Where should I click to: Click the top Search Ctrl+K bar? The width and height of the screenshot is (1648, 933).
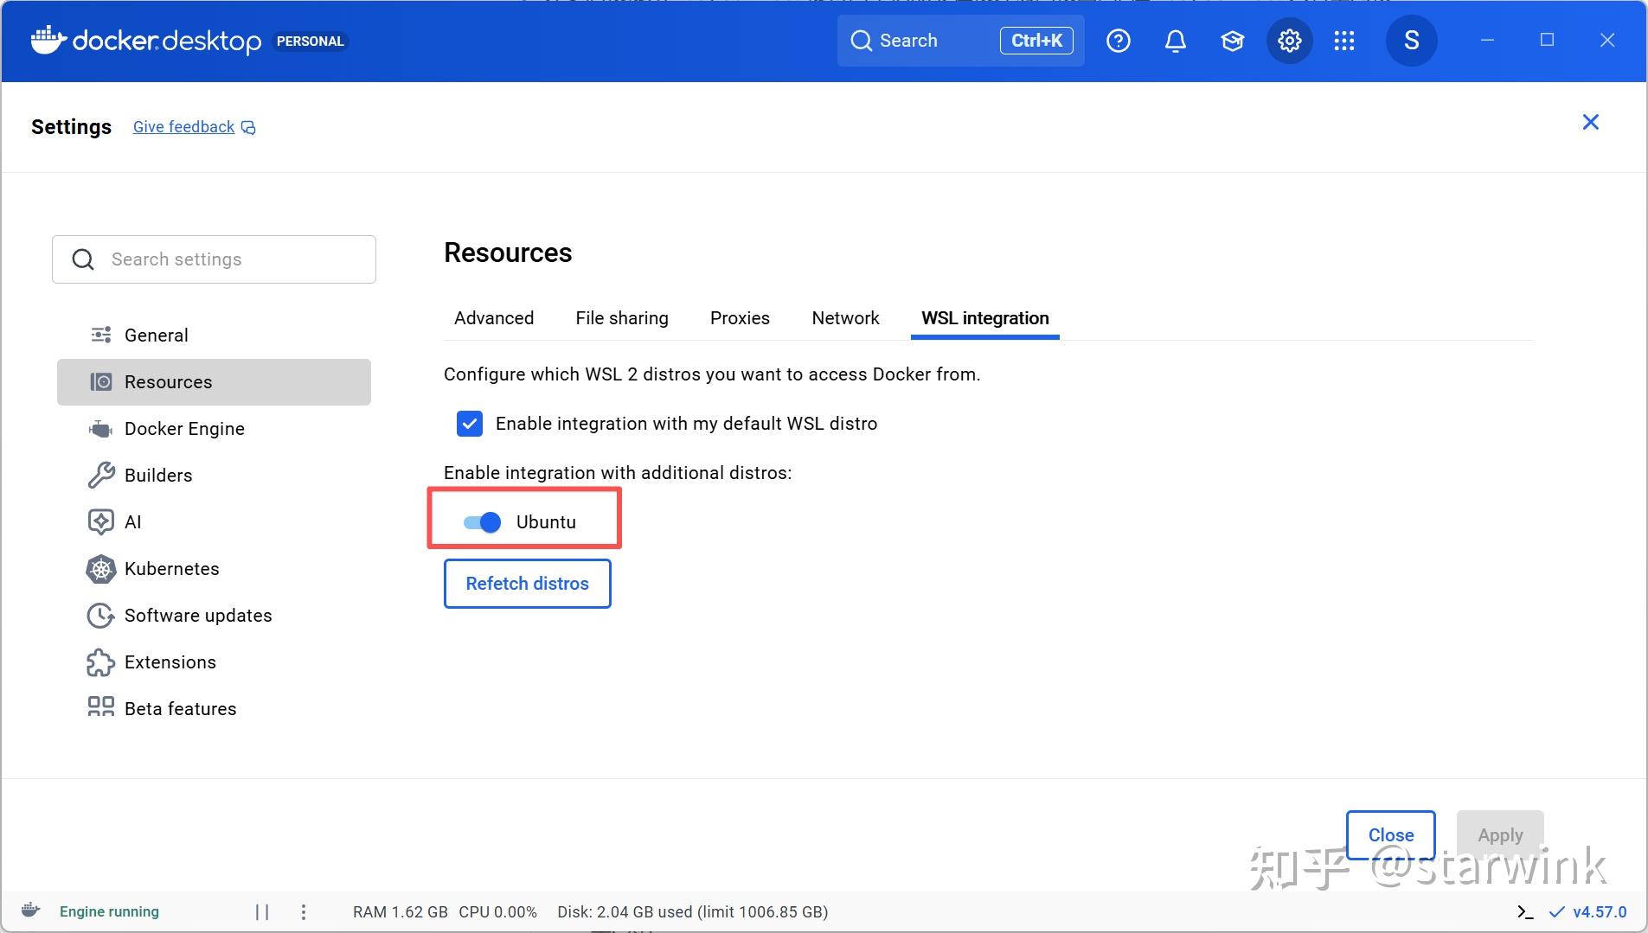point(960,41)
